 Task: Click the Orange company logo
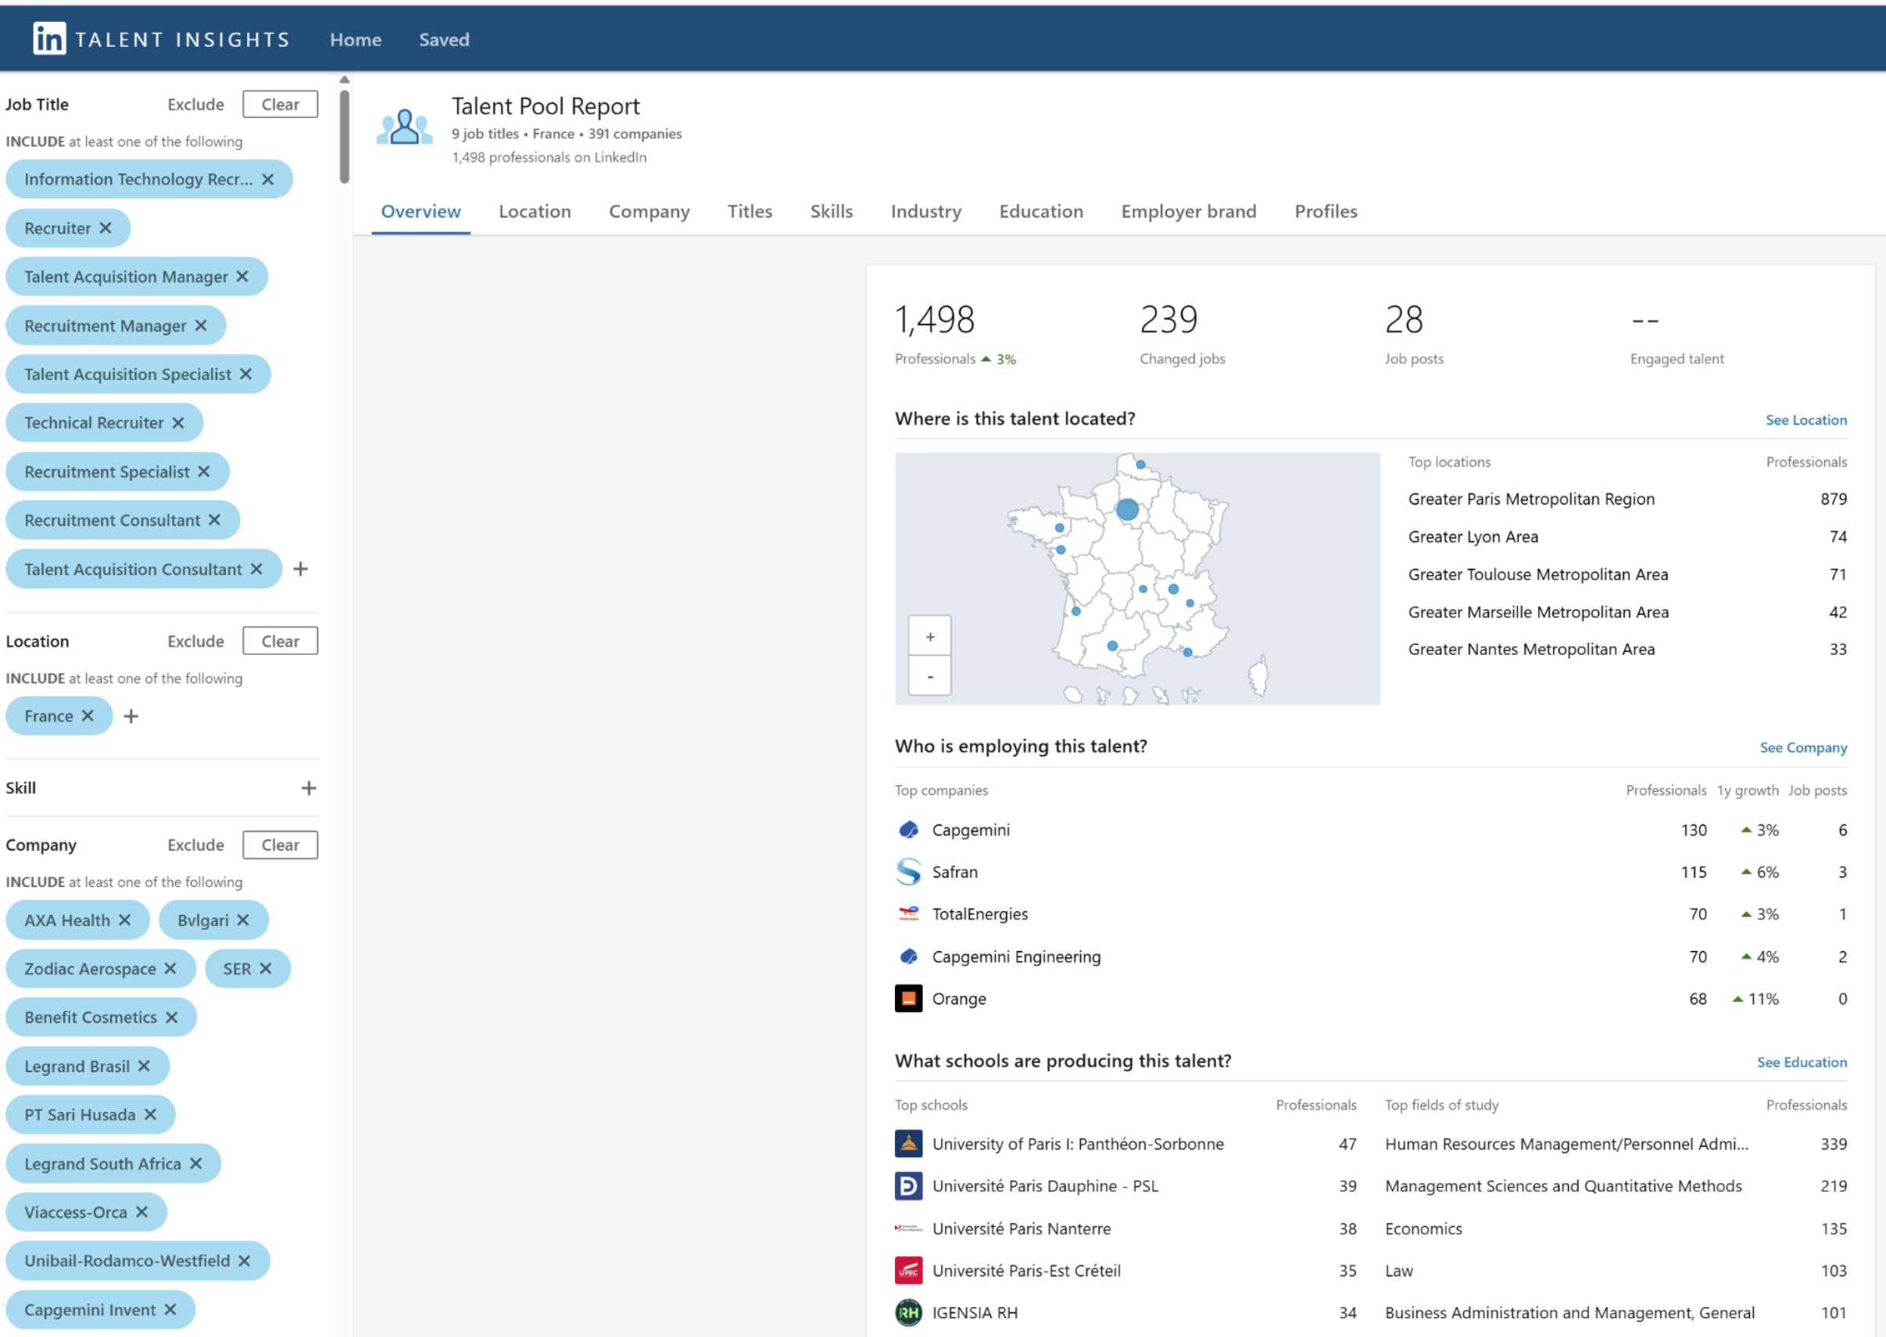click(908, 999)
